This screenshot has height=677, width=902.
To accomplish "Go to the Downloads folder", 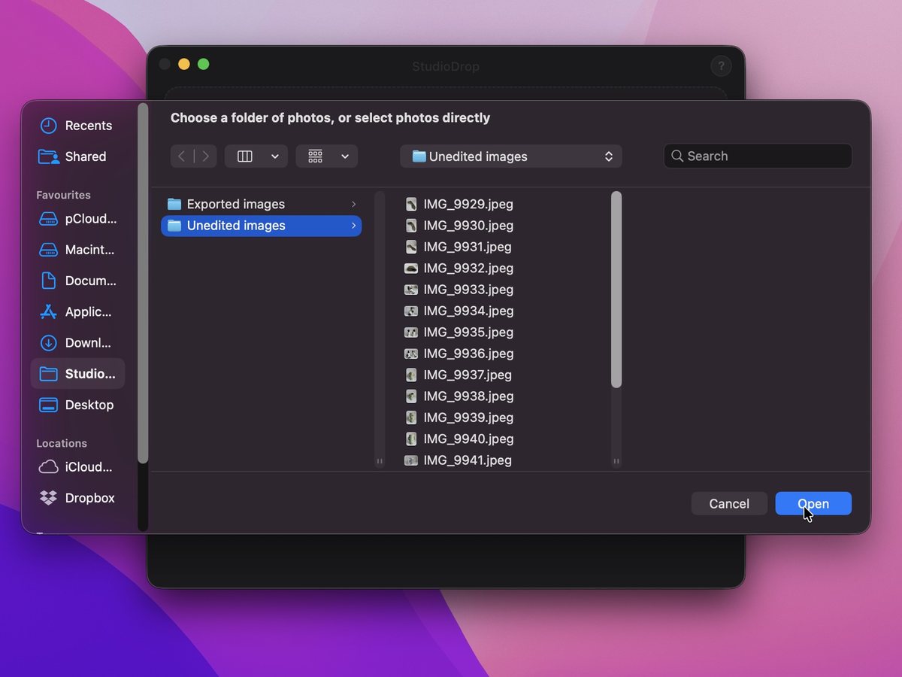I will point(77,342).
